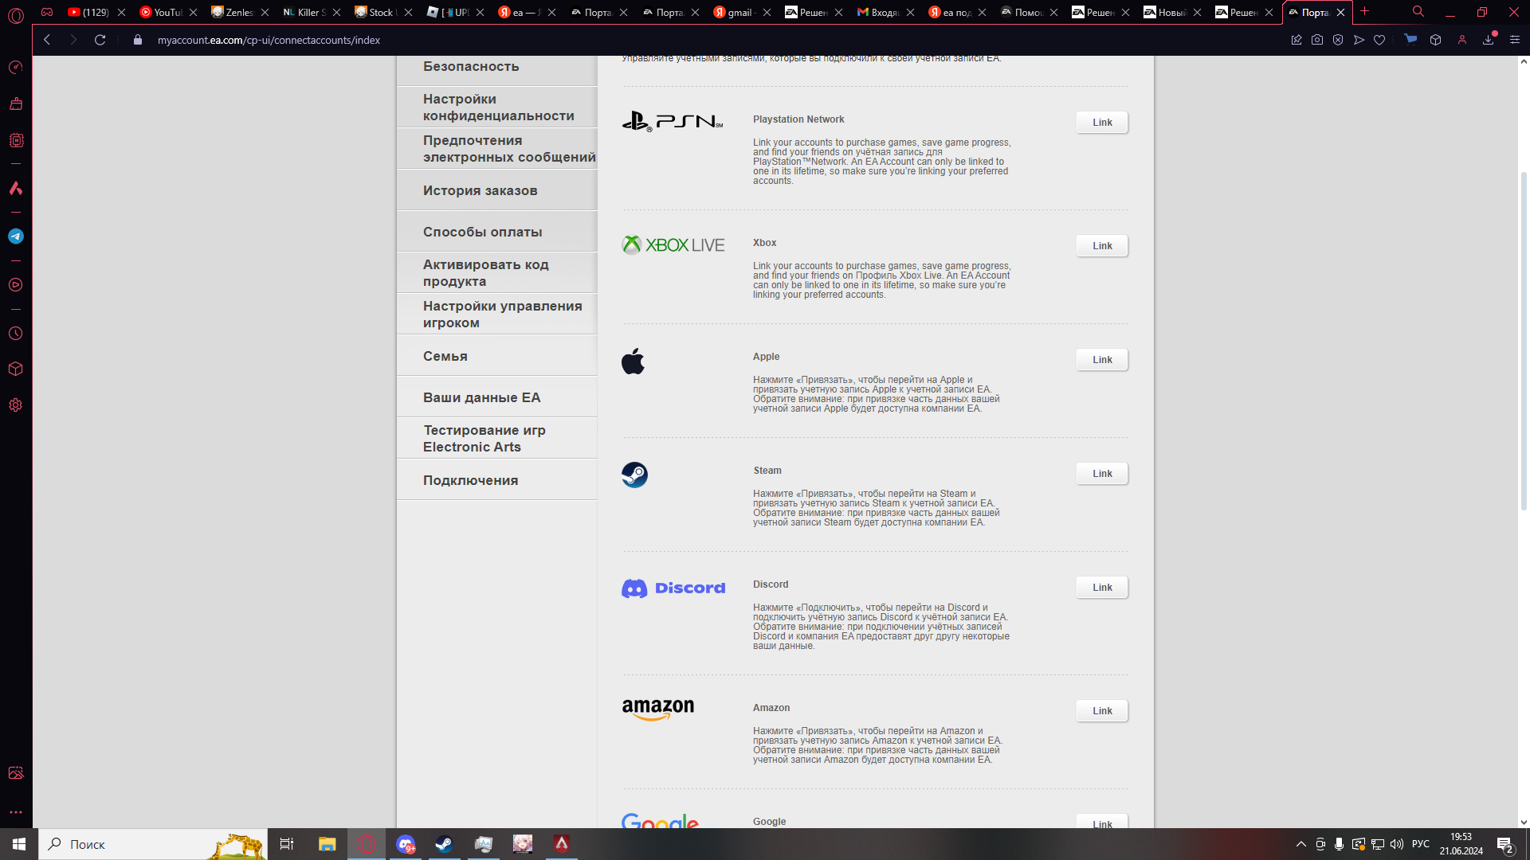
Task: Open the media player icon in sidebar
Action: 16,285
